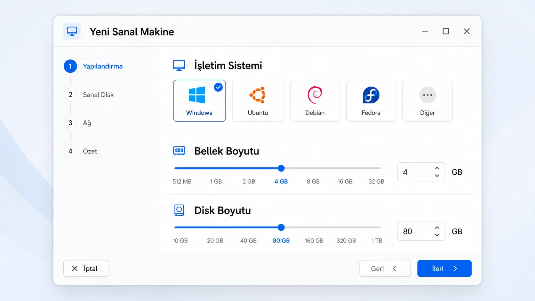Image resolution: width=535 pixels, height=301 pixels.
Task: Decrease disk size with down arrow
Action: point(437,235)
